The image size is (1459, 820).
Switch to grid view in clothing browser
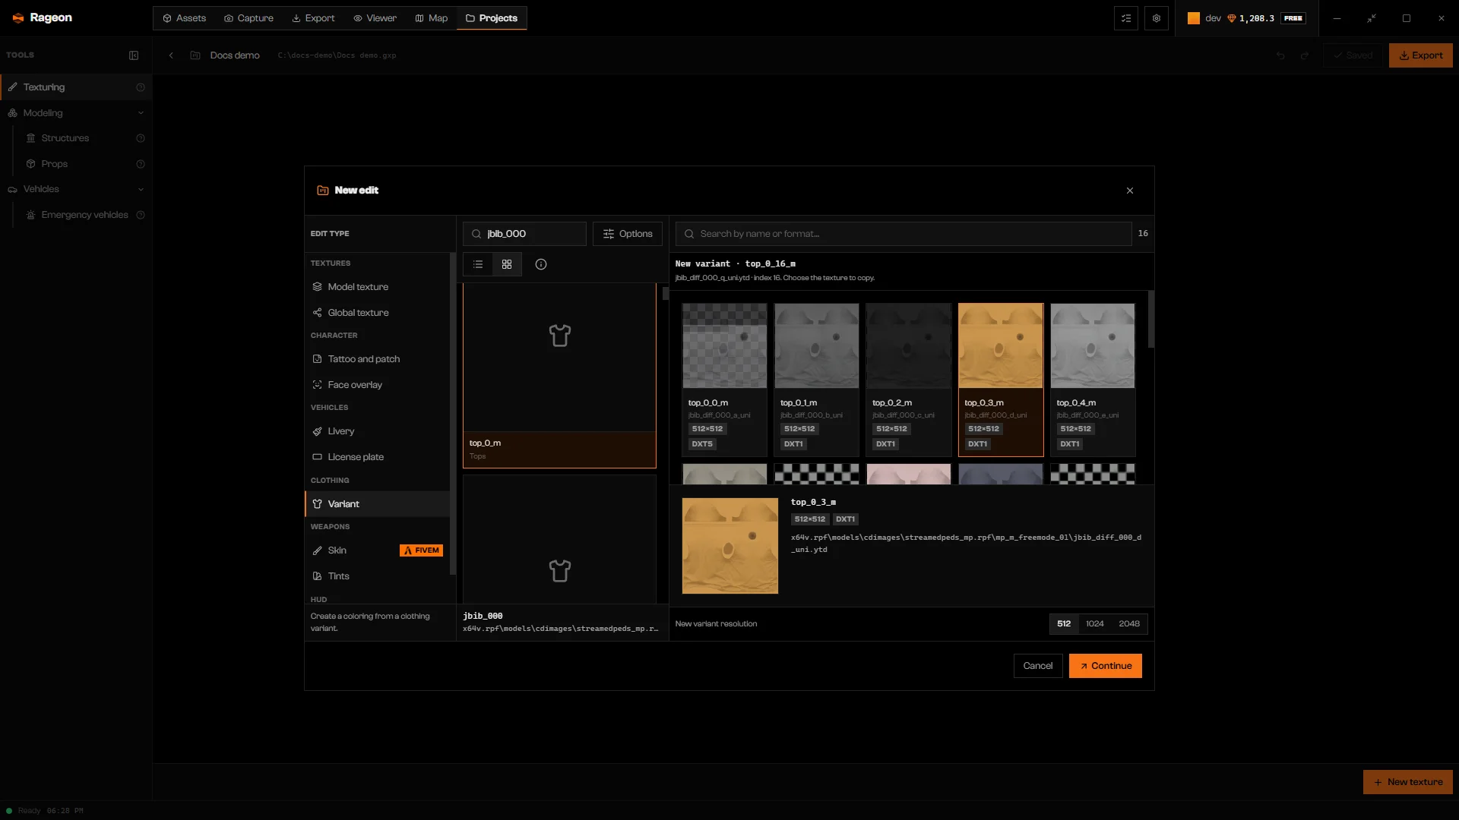(x=507, y=264)
